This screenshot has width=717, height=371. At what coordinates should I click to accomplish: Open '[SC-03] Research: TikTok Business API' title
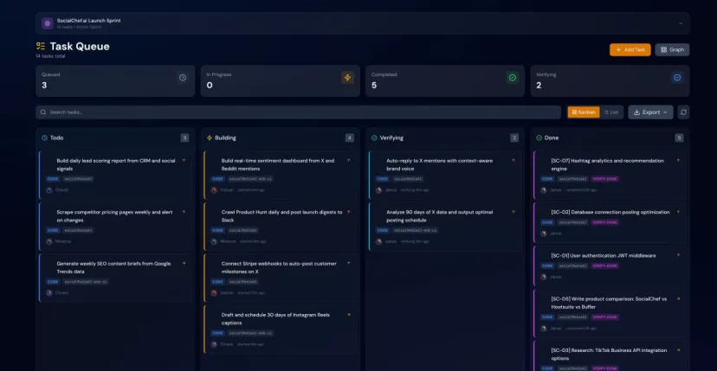pyautogui.click(x=609, y=354)
